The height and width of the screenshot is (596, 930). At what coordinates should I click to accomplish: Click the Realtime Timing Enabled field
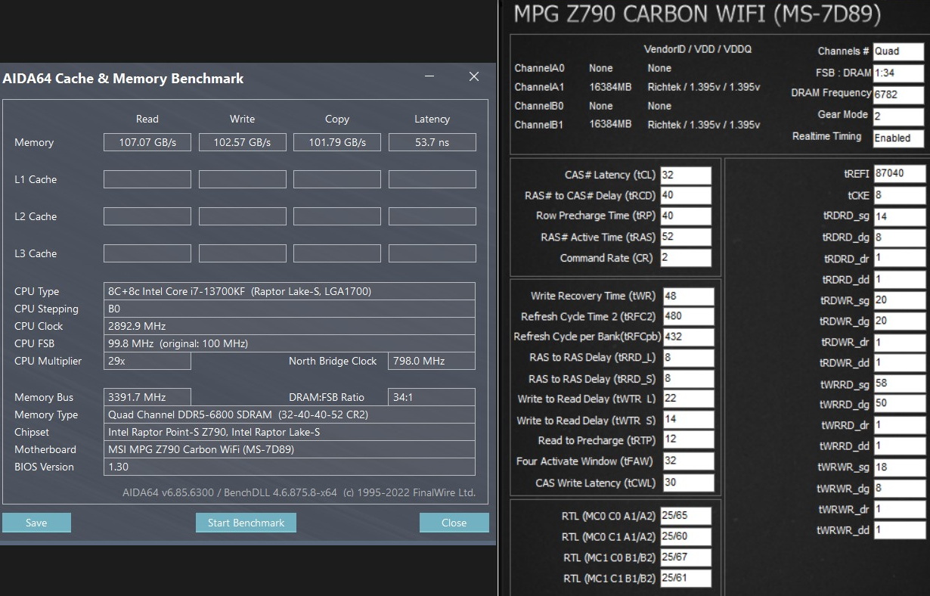coord(898,138)
